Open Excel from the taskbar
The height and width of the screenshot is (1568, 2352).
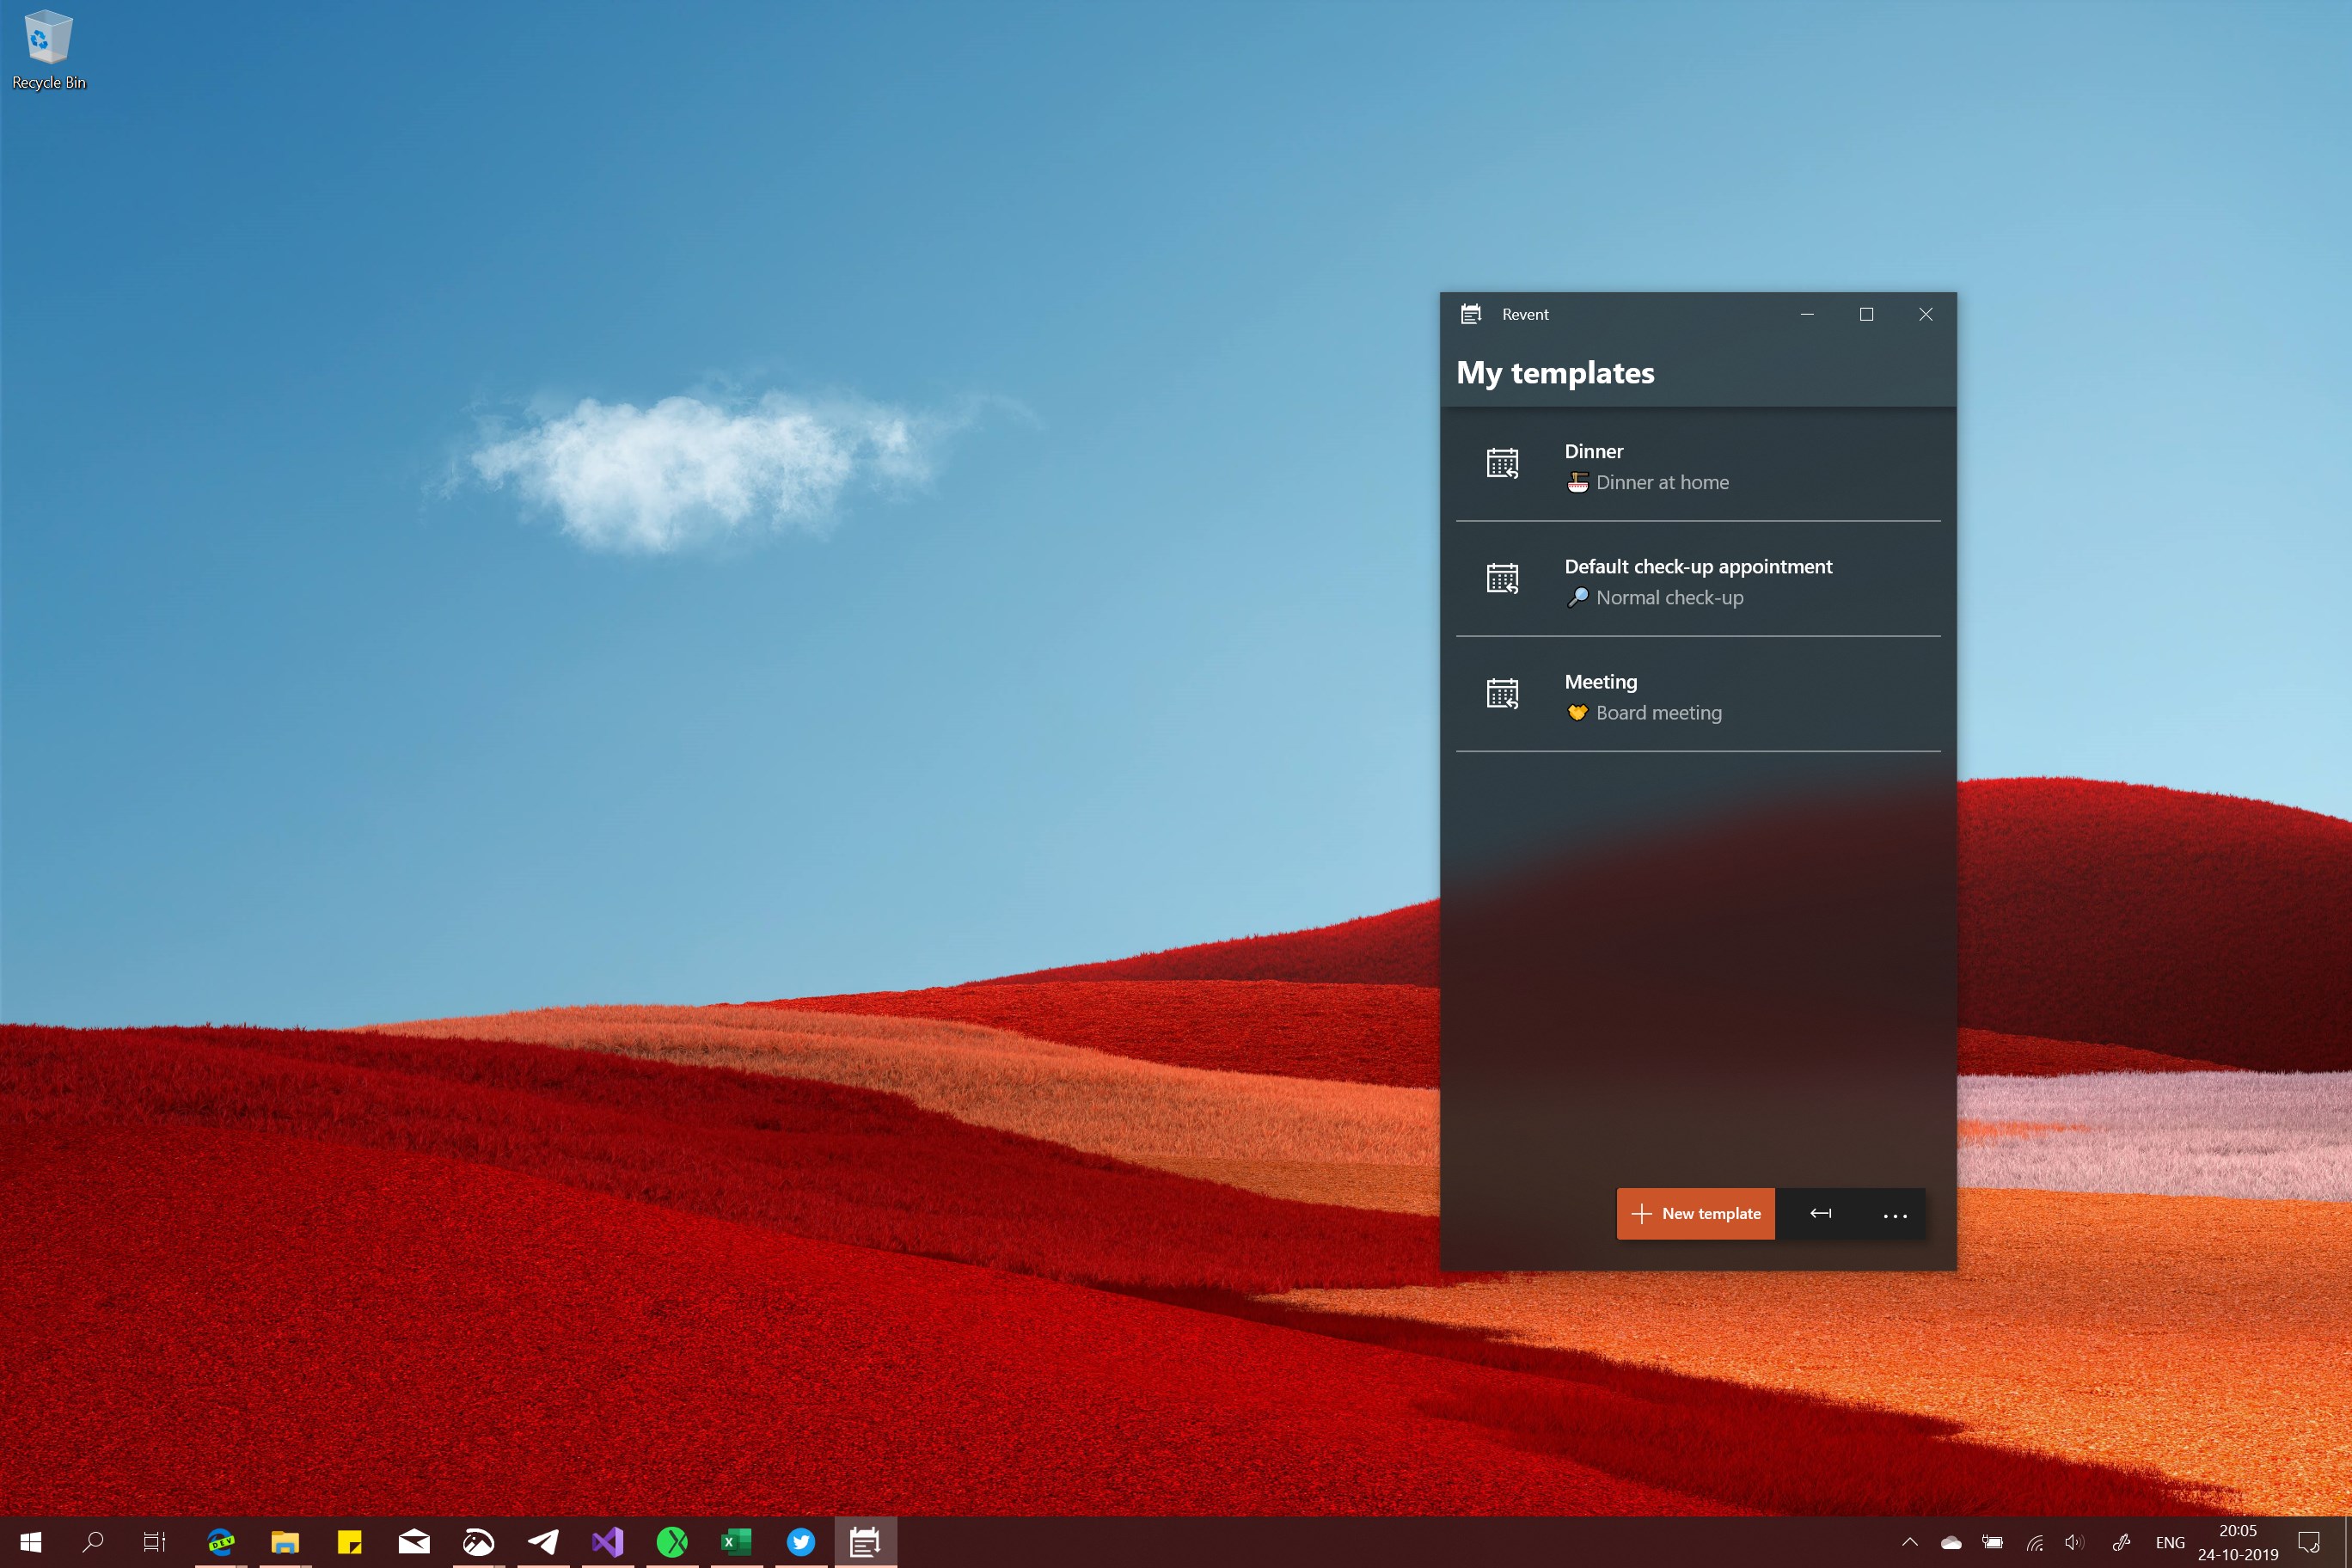pos(736,1542)
